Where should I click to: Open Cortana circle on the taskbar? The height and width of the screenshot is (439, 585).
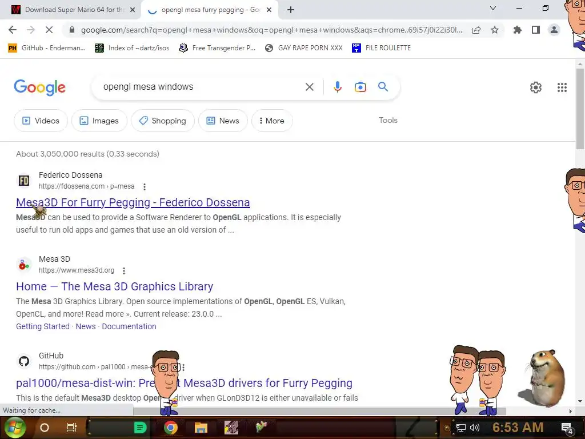click(45, 428)
